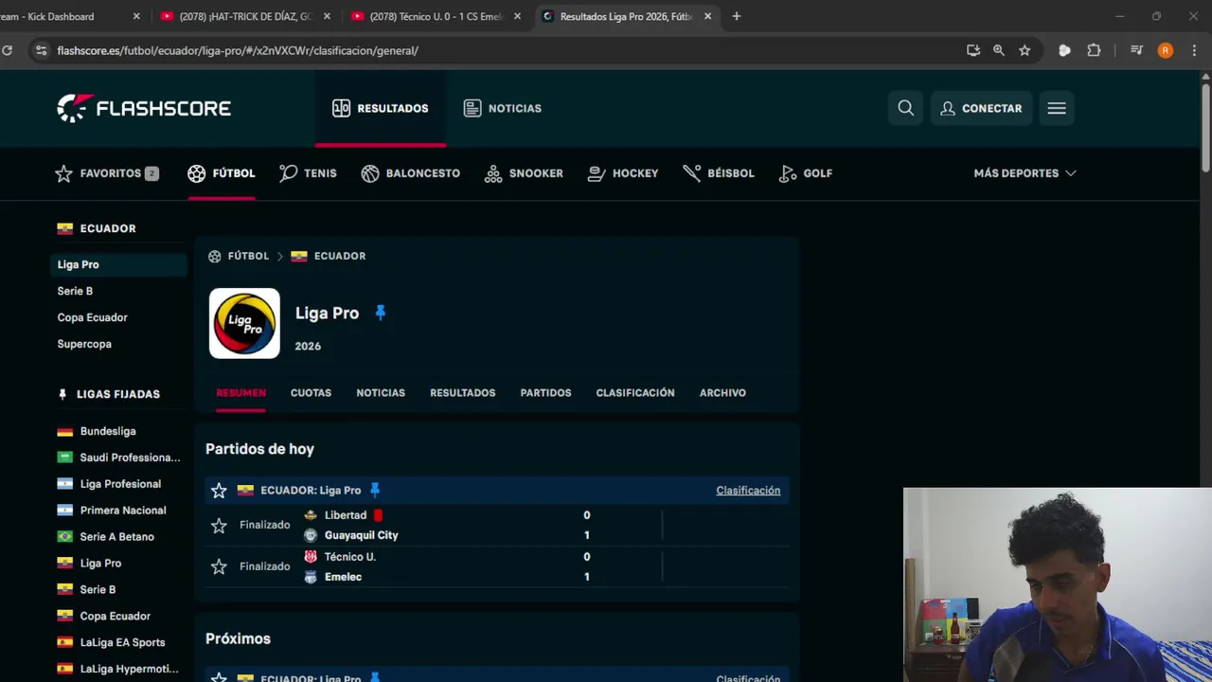This screenshot has height=682, width=1212.
Task: Select the Snooker sport
Action: coord(524,173)
